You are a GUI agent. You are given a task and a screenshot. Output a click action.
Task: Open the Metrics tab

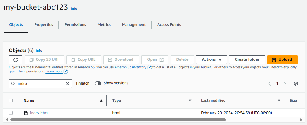104,25
